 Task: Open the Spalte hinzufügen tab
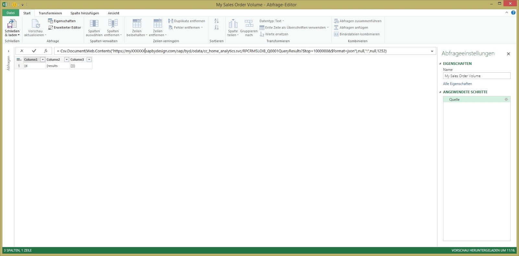pyautogui.click(x=85, y=13)
